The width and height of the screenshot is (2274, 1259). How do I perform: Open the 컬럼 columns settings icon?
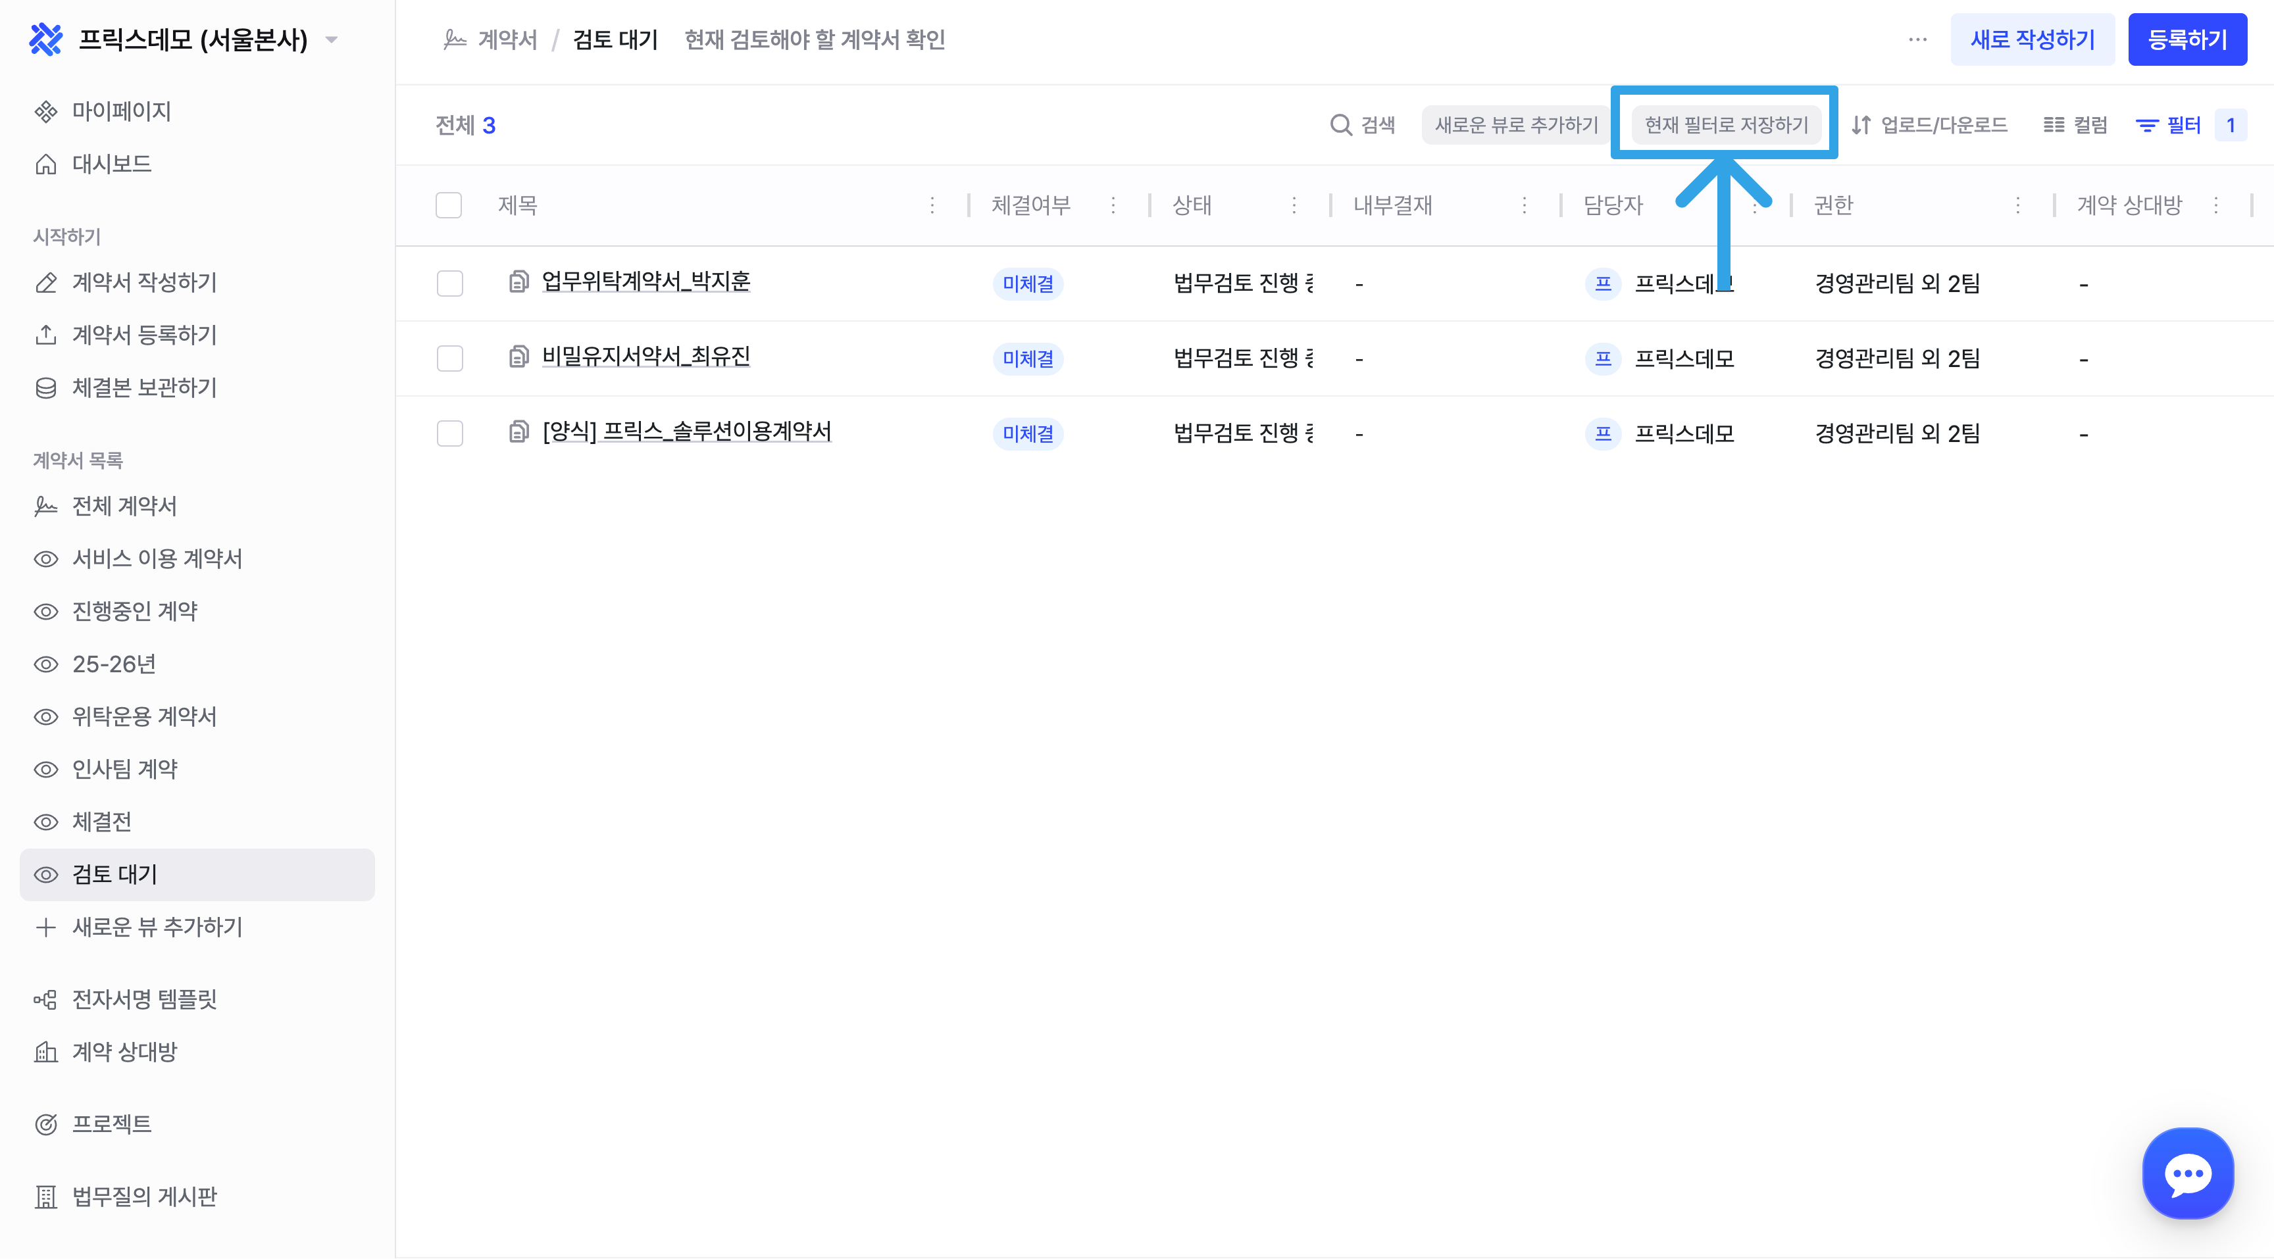(2054, 125)
